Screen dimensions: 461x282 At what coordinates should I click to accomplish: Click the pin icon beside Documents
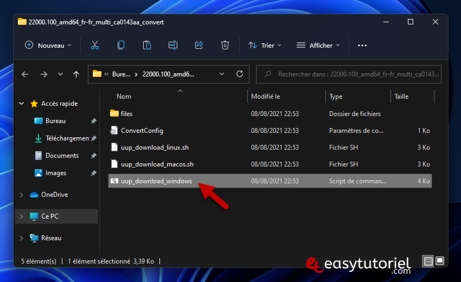(x=93, y=156)
